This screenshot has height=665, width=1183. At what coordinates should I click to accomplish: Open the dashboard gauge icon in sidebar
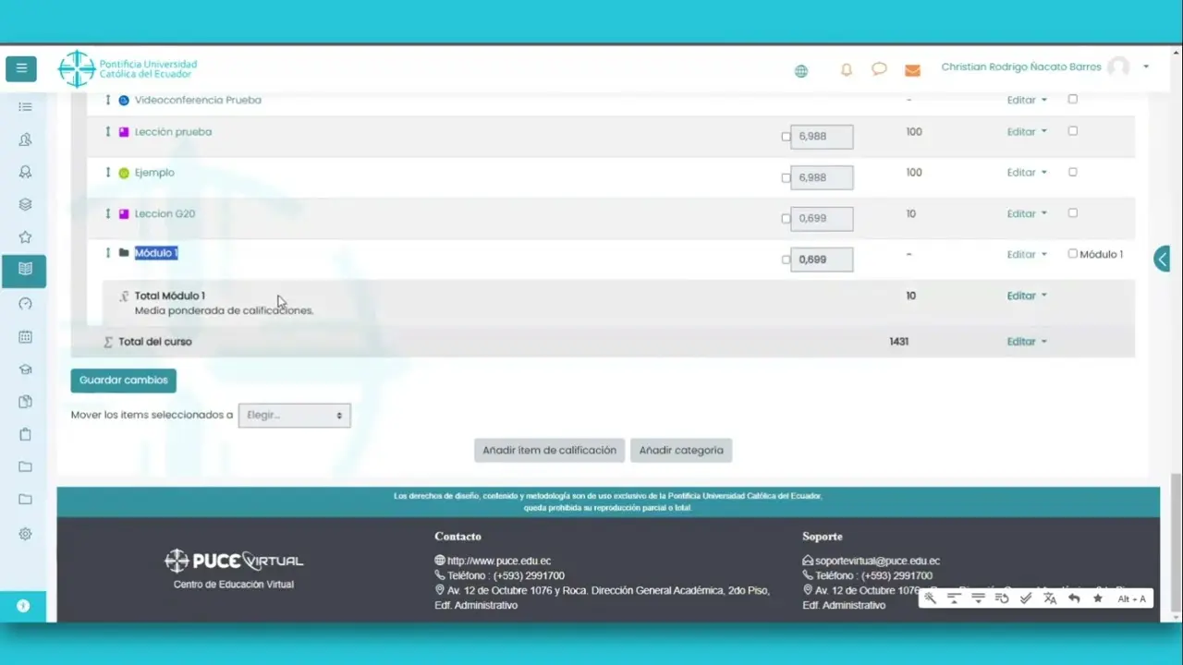(x=25, y=303)
